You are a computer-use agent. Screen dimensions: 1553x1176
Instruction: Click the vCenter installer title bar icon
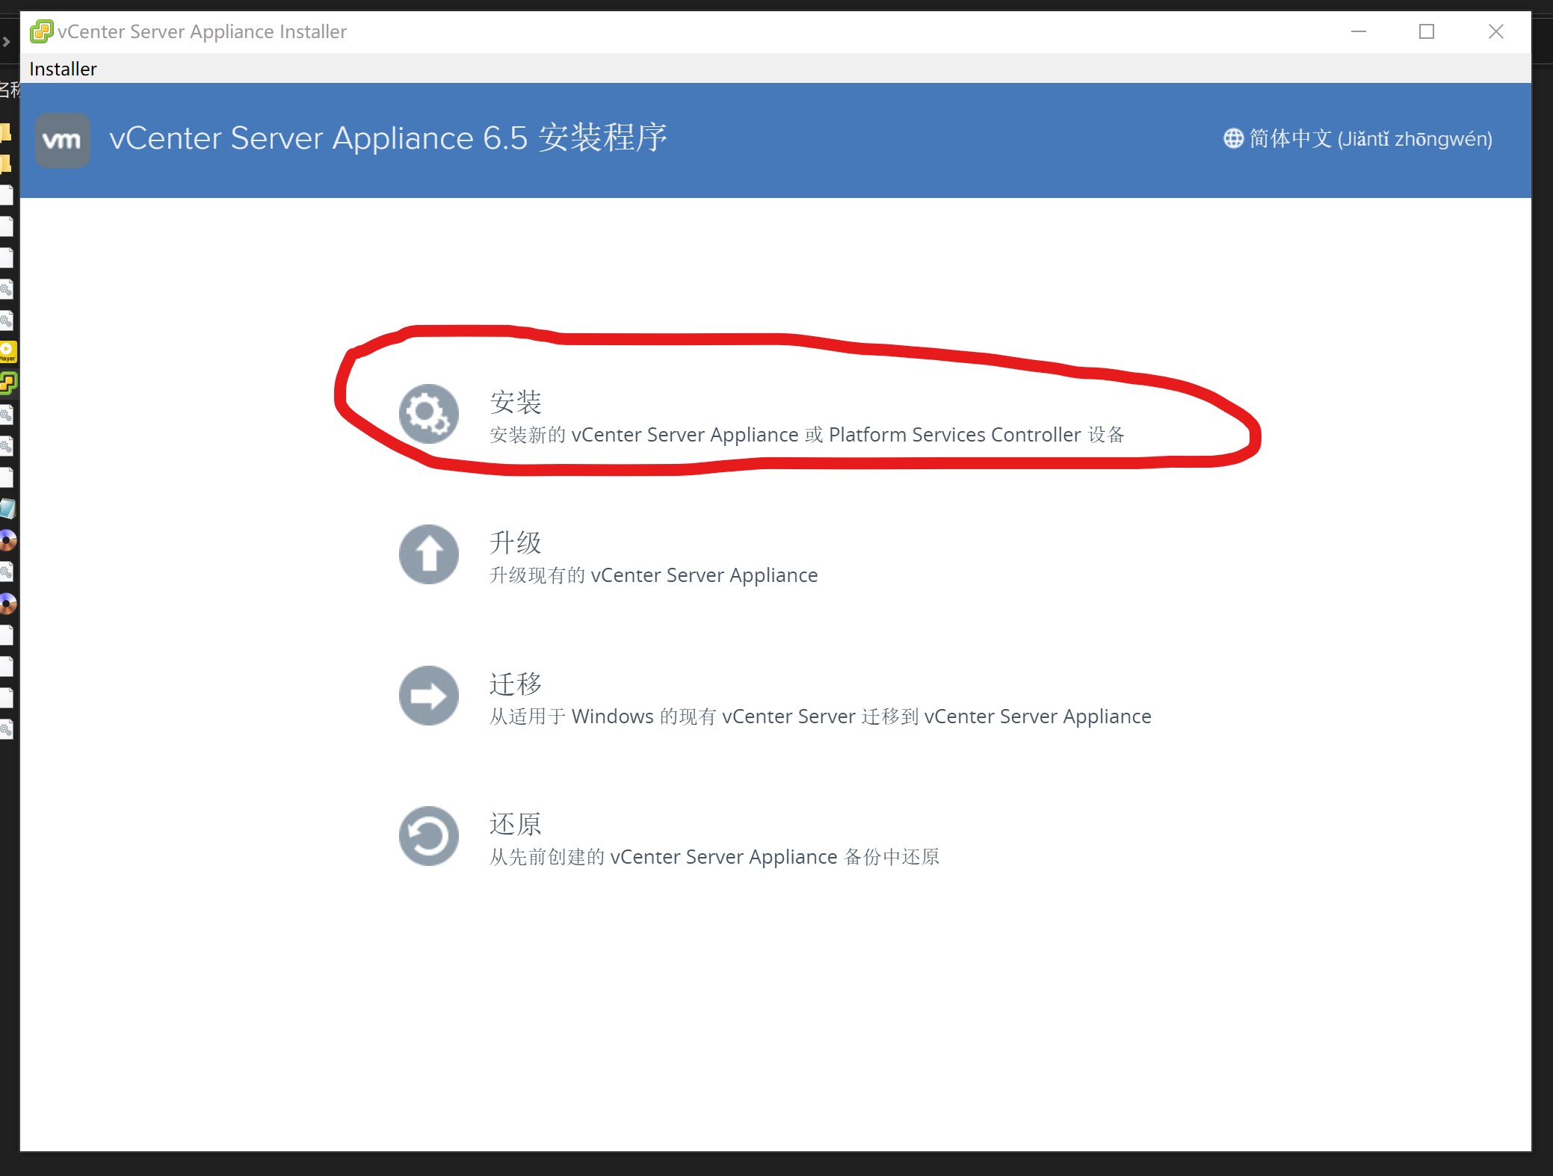pyautogui.click(x=41, y=31)
